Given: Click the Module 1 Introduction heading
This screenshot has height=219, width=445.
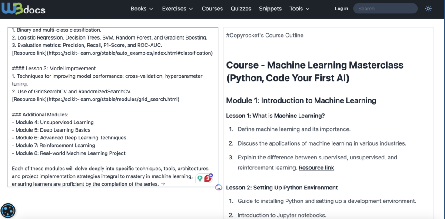Looking at the screenshot, I should point(301,100).
